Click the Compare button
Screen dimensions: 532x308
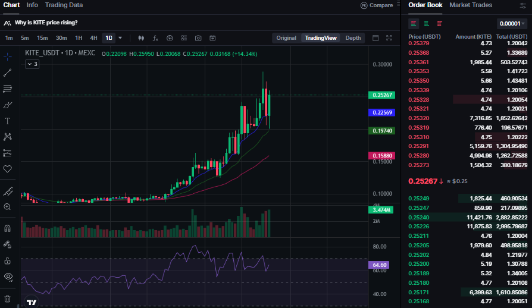pyautogui.click(x=377, y=5)
